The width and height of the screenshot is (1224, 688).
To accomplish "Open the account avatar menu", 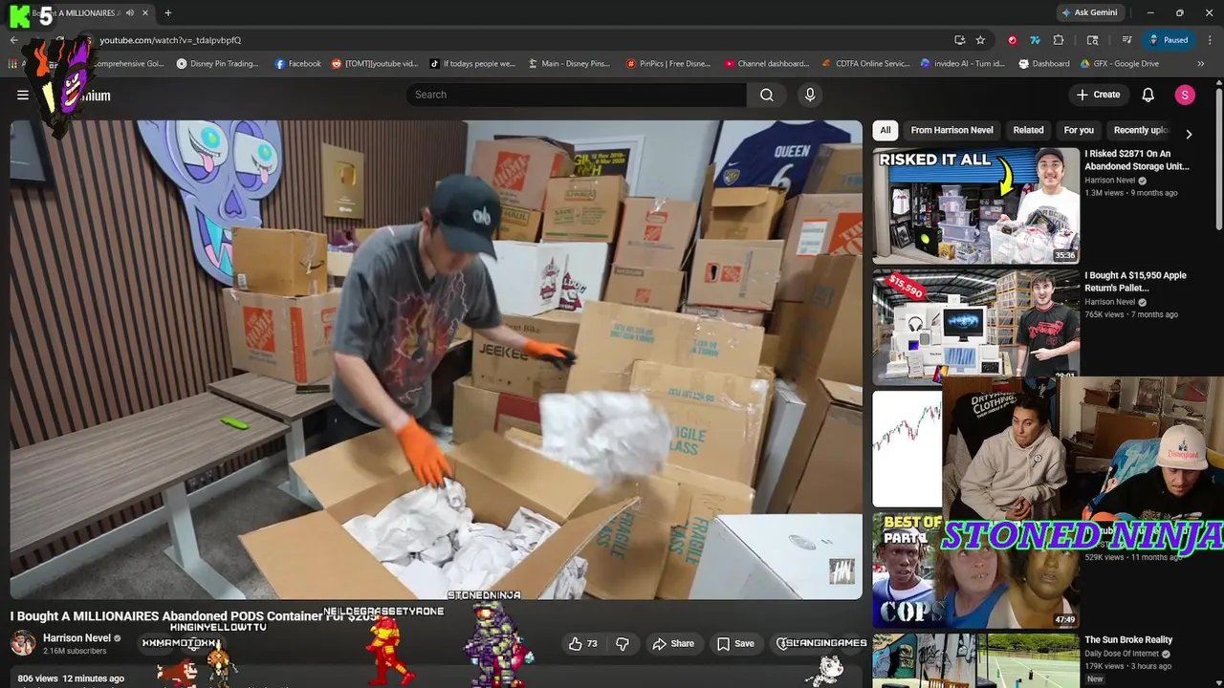I will click(1185, 95).
